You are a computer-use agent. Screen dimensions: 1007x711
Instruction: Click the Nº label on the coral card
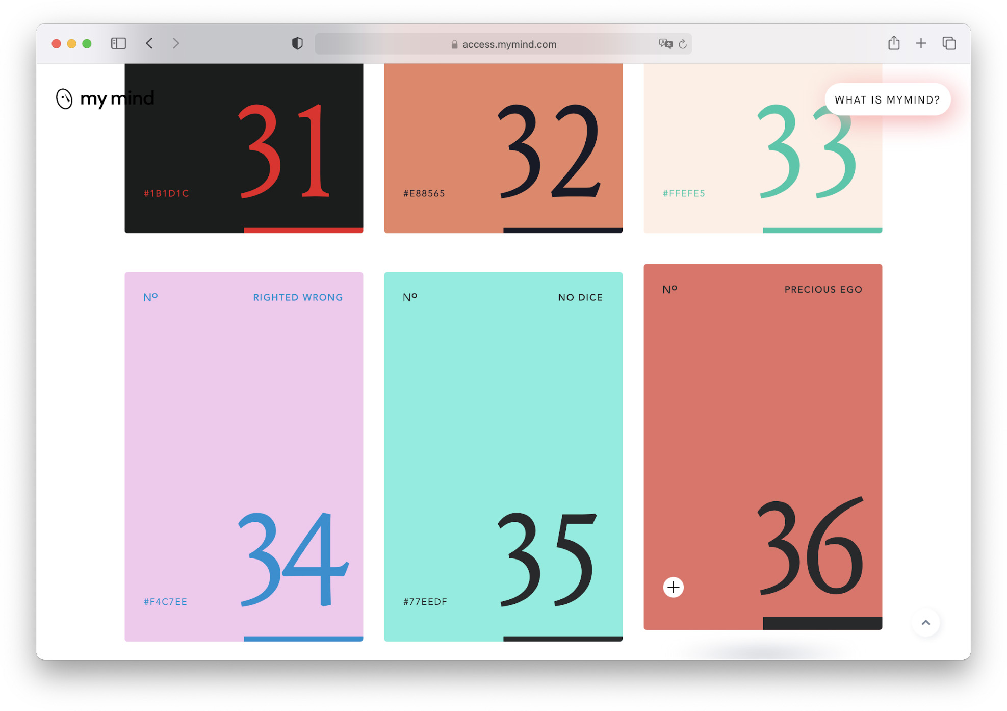[x=669, y=289]
